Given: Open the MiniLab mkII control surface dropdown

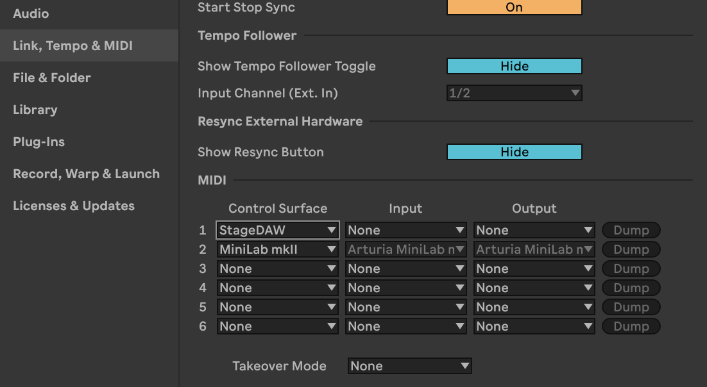Looking at the screenshot, I should 278,249.
